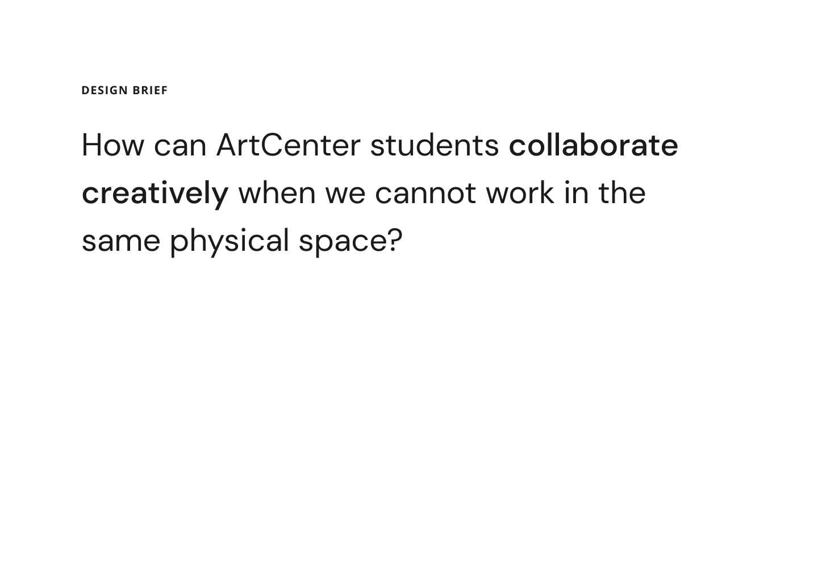Click the word DESIGN in the label
The height and width of the screenshot is (581, 818).
click(x=105, y=91)
